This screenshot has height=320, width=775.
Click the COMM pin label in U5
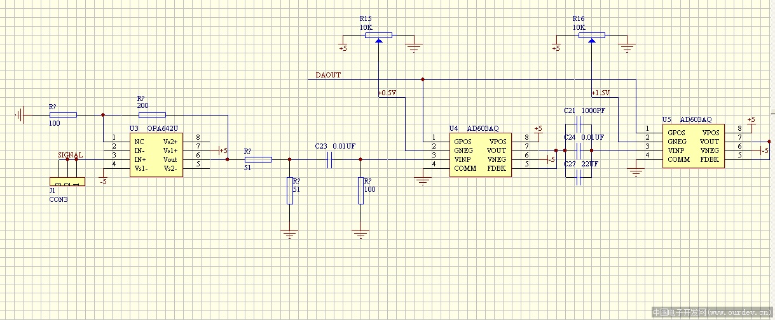[x=679, y=159]
